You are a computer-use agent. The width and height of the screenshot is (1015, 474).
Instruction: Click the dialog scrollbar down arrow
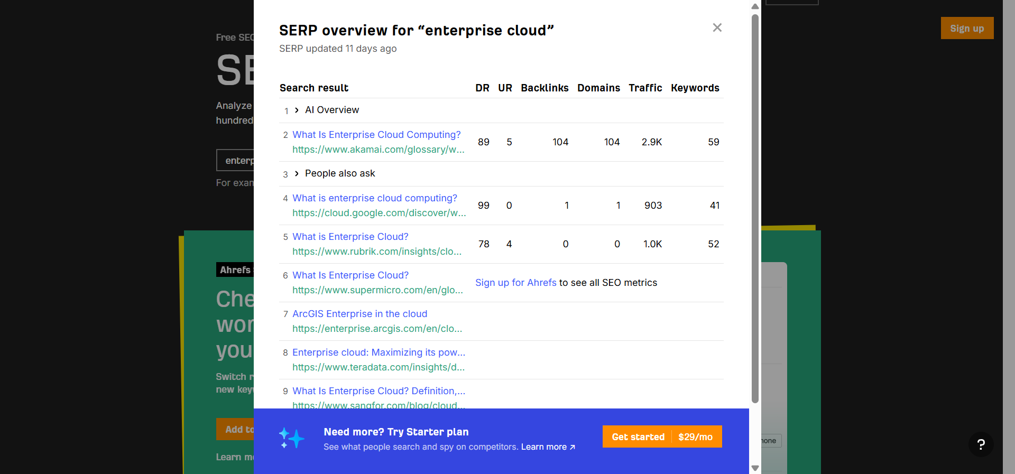point(755,468)
